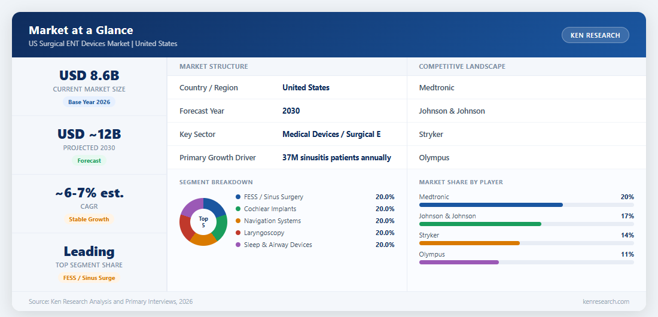Select the 2030 forecast year value

[291, 111]
